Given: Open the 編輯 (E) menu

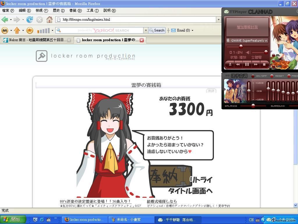Looking at the screenshot, I should [x=25, y=10].
